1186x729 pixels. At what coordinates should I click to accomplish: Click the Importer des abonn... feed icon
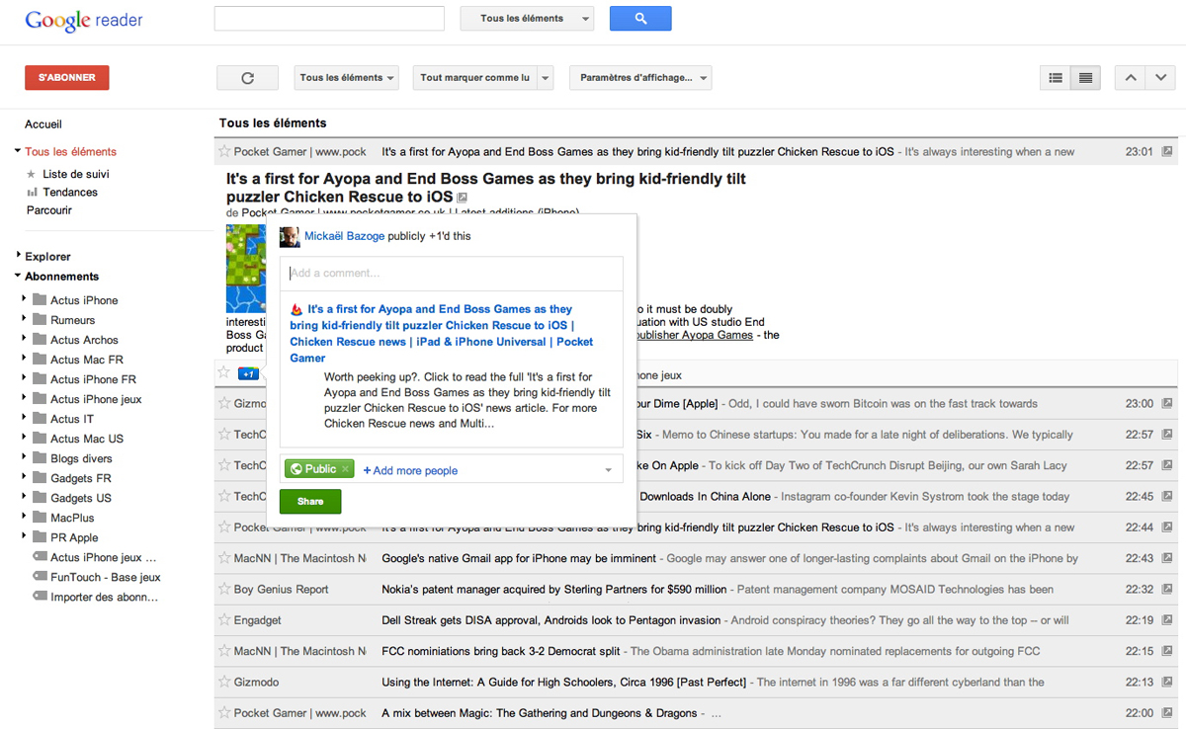(40, 597)
